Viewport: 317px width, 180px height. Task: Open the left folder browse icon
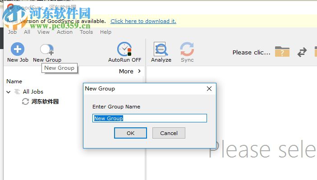tap(282, 52)
